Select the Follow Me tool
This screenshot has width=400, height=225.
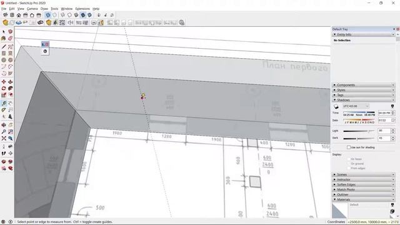click(10, 88)
